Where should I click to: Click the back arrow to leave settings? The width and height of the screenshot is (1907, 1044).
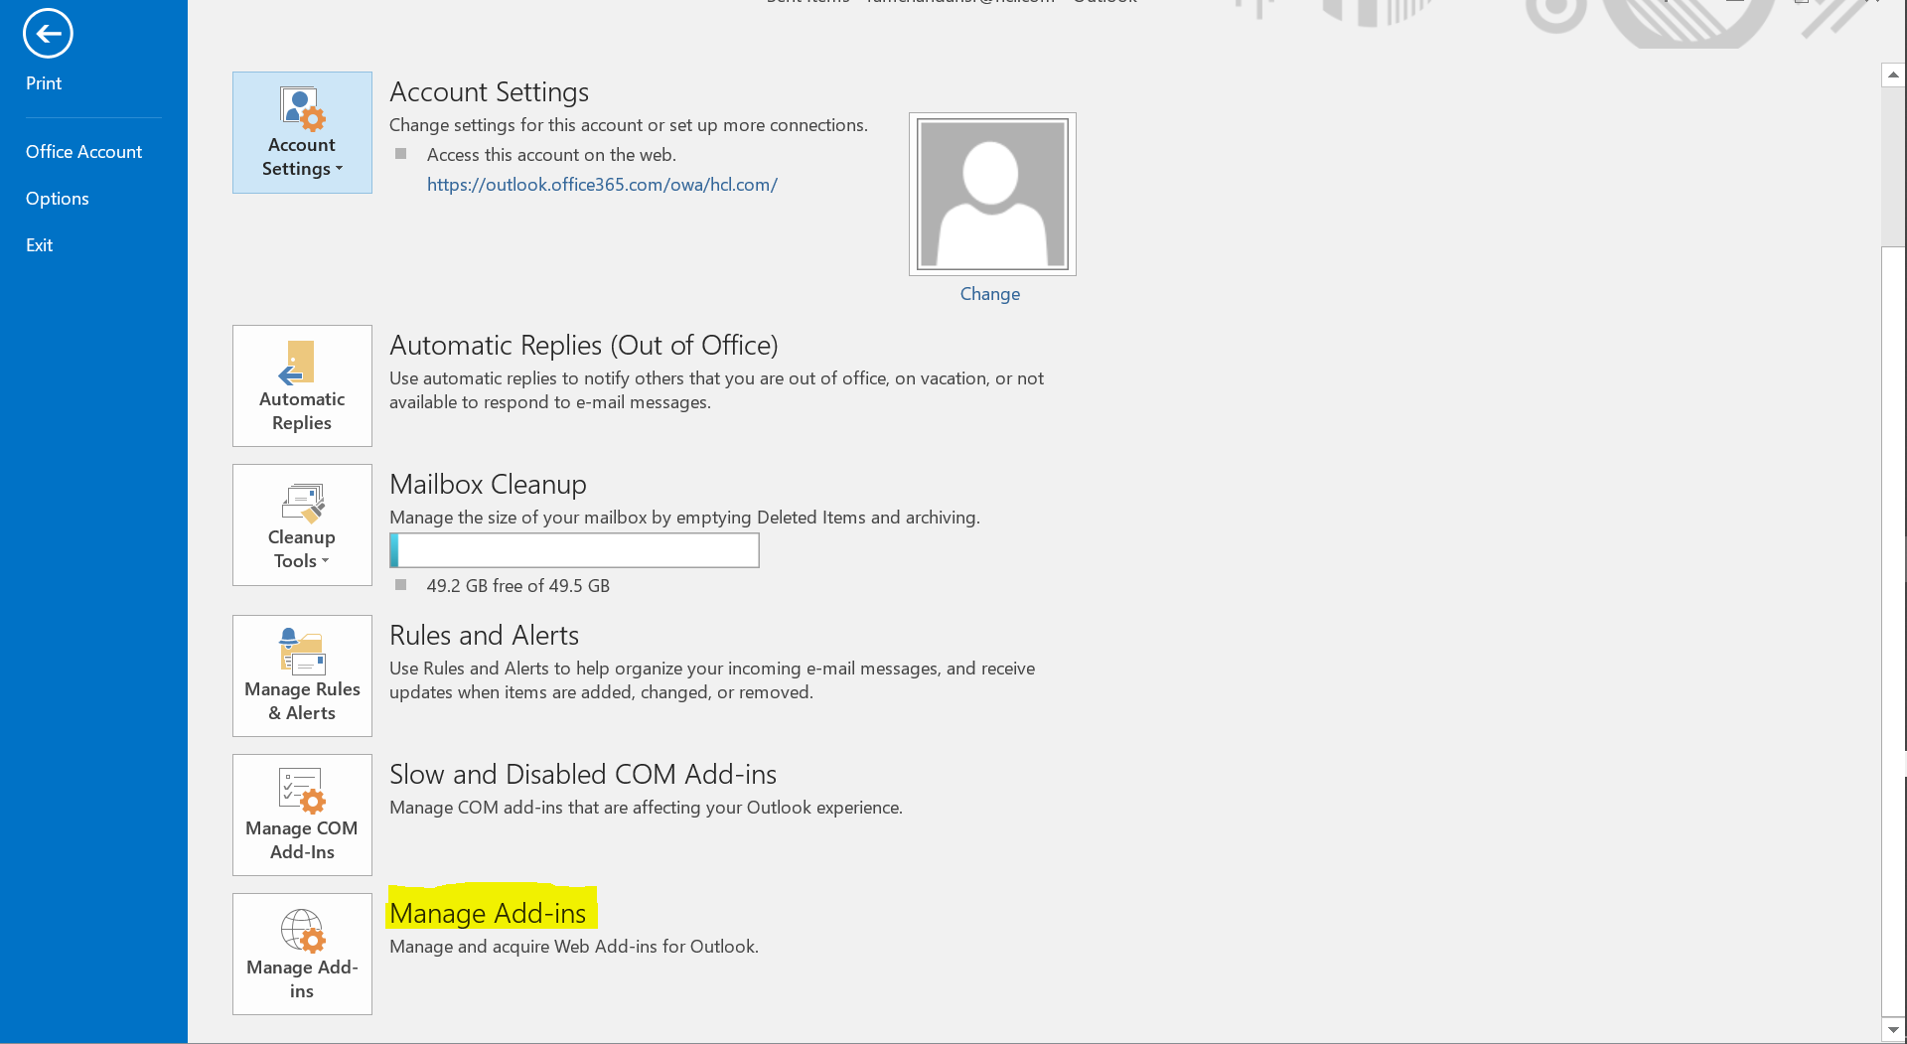(x=47, y=33)
